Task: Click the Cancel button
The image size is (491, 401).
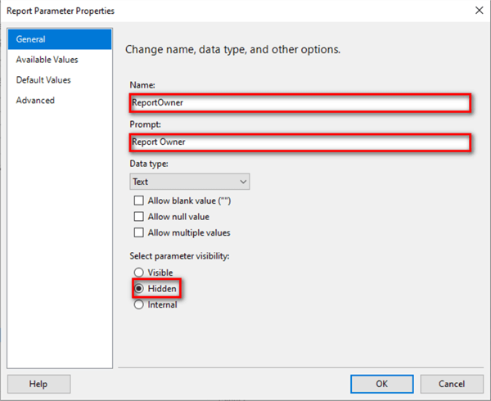Action: 451,384
